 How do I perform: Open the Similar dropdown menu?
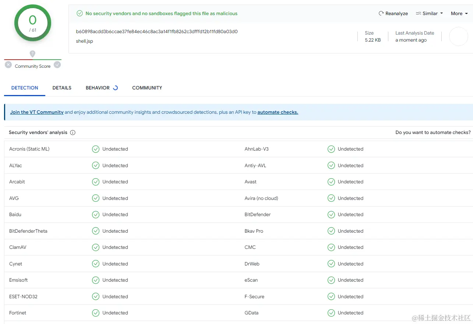tap(429, 13)
